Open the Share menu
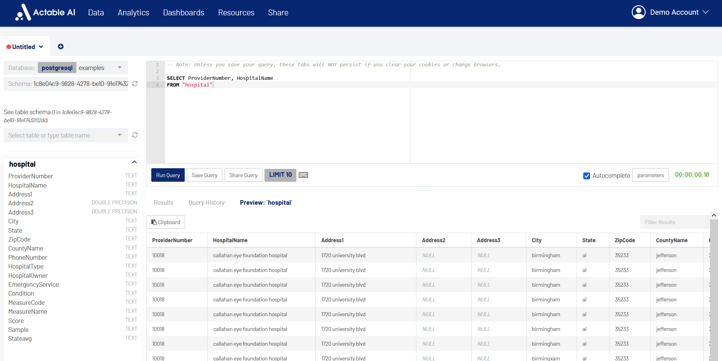Screen dimensions: 722x361 click(x=278, y=13)
